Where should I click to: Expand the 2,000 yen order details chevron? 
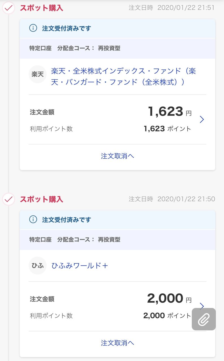coord(202,306)
